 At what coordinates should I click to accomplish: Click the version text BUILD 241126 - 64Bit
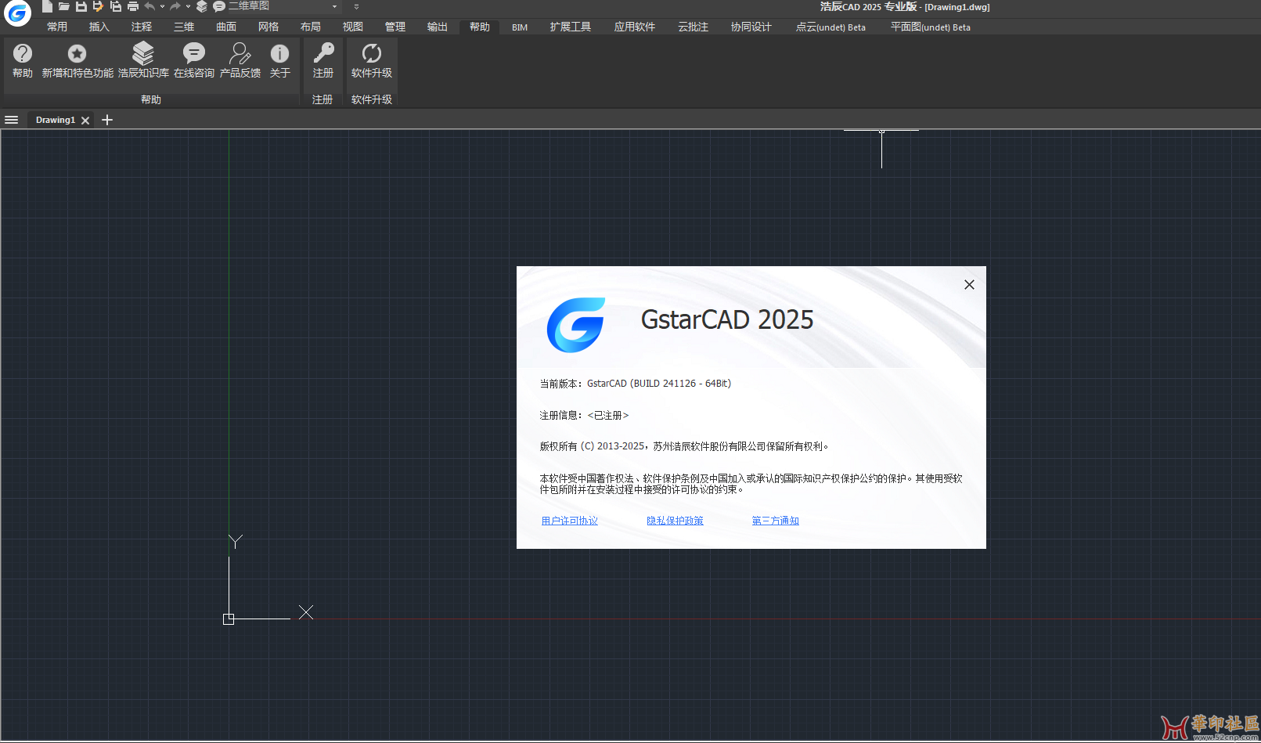(681, 384)
